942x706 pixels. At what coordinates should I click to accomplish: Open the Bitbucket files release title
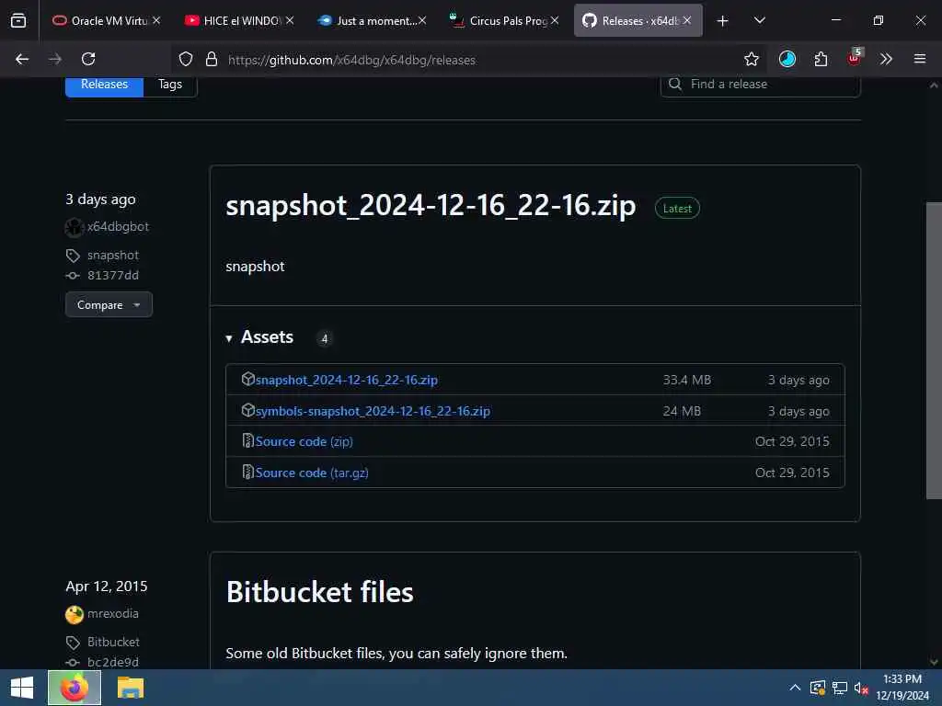[x=319, y=592]
